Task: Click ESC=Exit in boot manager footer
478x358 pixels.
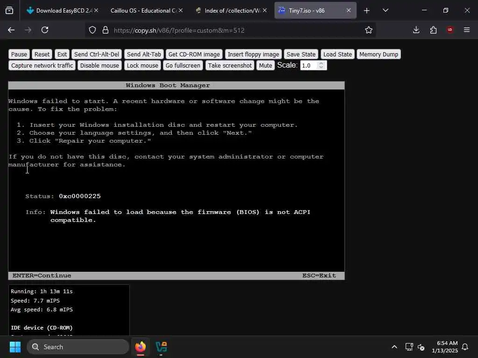Action: pyautogui.click(x=319, y=275)
